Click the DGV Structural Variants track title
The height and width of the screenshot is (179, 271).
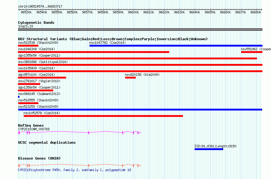pyautogui.click(x=113, y=39)
